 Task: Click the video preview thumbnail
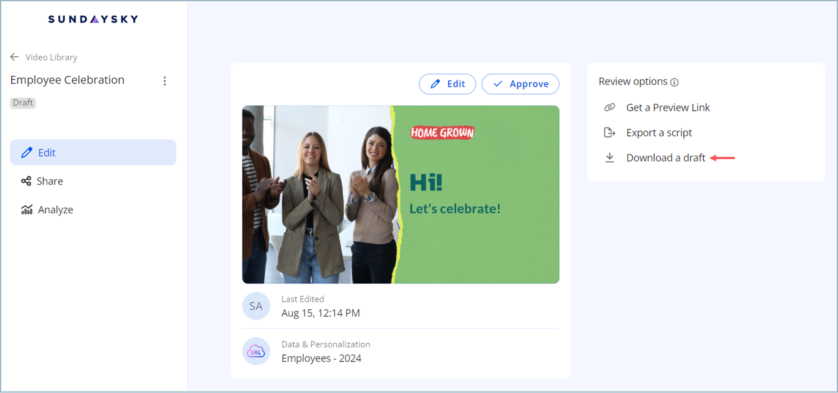(401, 194)
